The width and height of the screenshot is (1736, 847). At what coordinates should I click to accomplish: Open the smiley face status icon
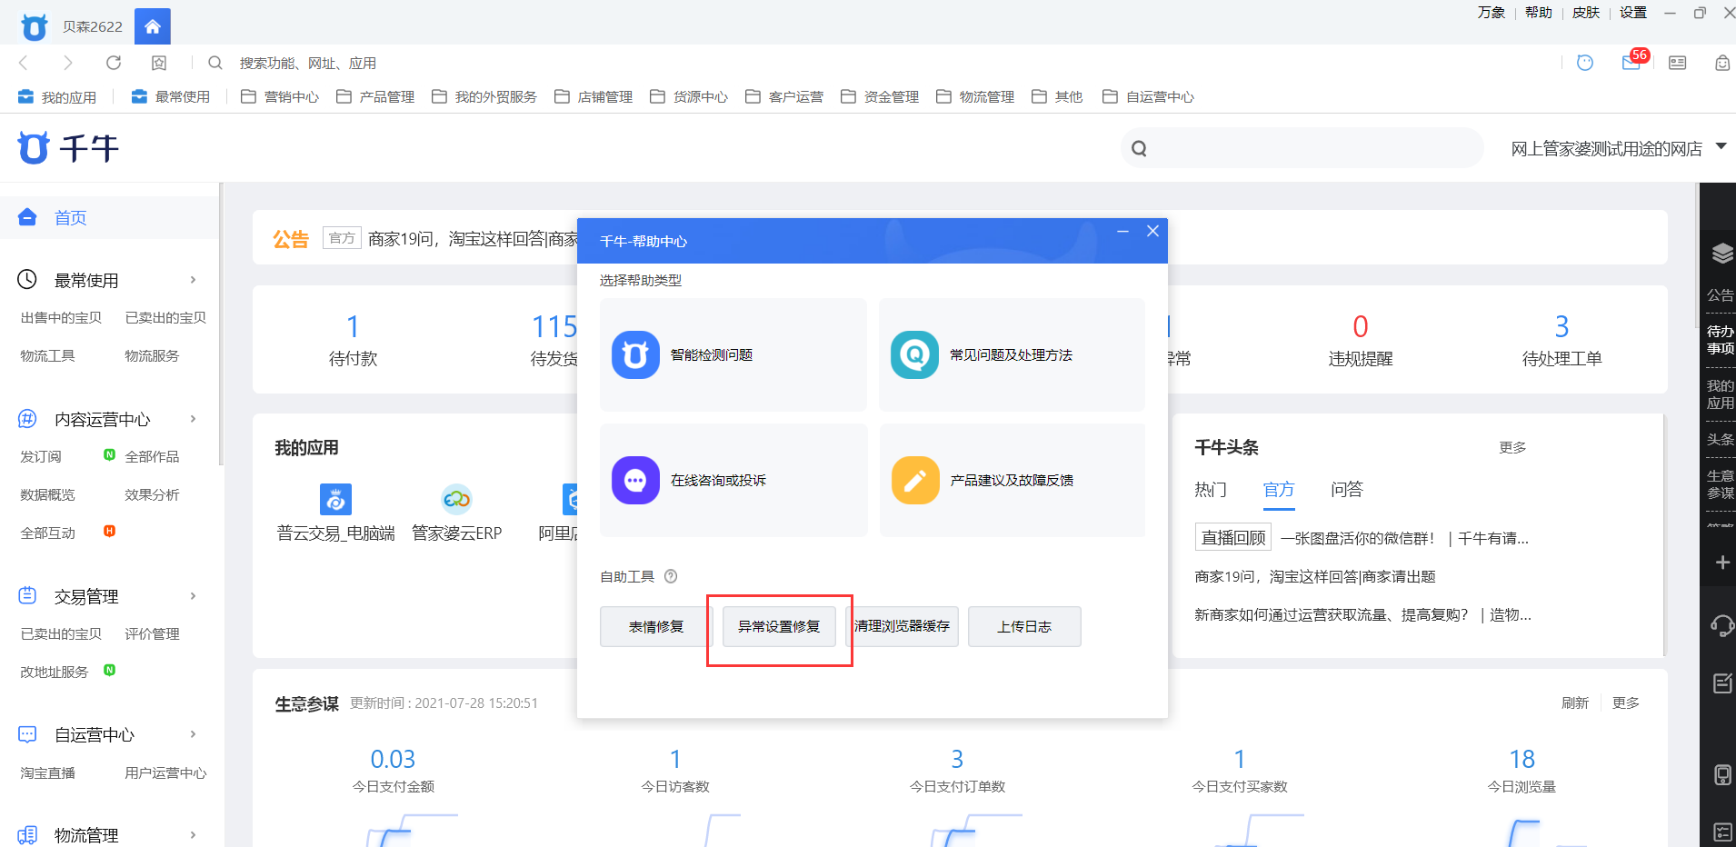1585,63
